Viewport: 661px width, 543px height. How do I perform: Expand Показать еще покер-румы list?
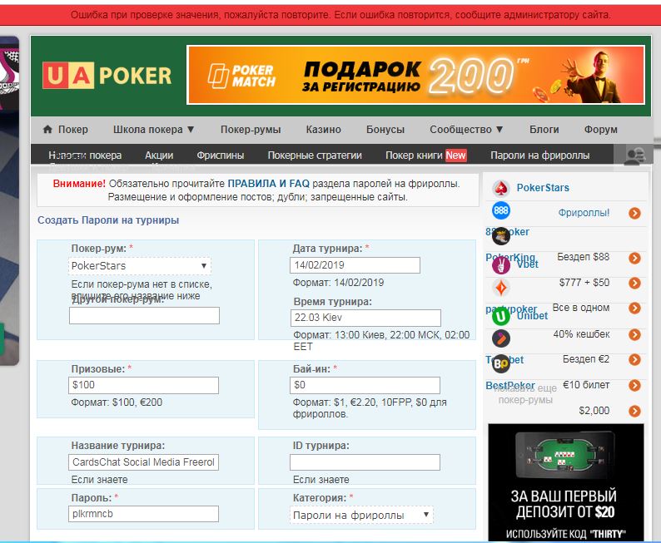pos(525,394)
